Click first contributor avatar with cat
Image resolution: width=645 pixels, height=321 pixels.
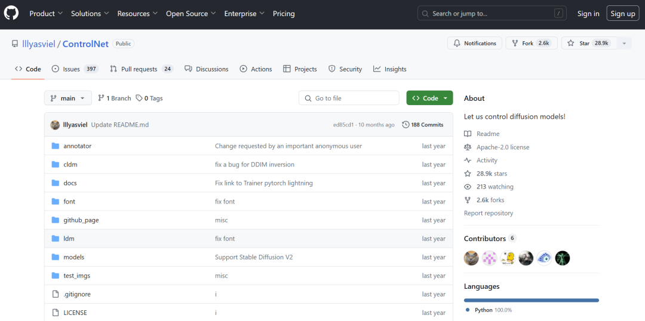(x=471, y=258)
